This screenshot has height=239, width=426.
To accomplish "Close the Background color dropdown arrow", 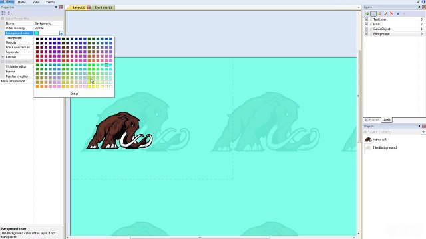I will [x=61, y=33].
